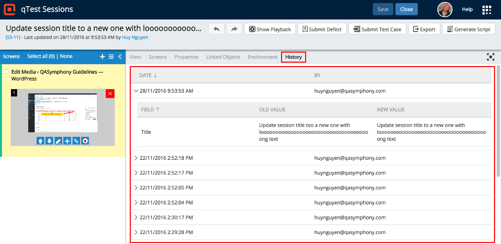Open the Linked Objects tab

point(223,57)
